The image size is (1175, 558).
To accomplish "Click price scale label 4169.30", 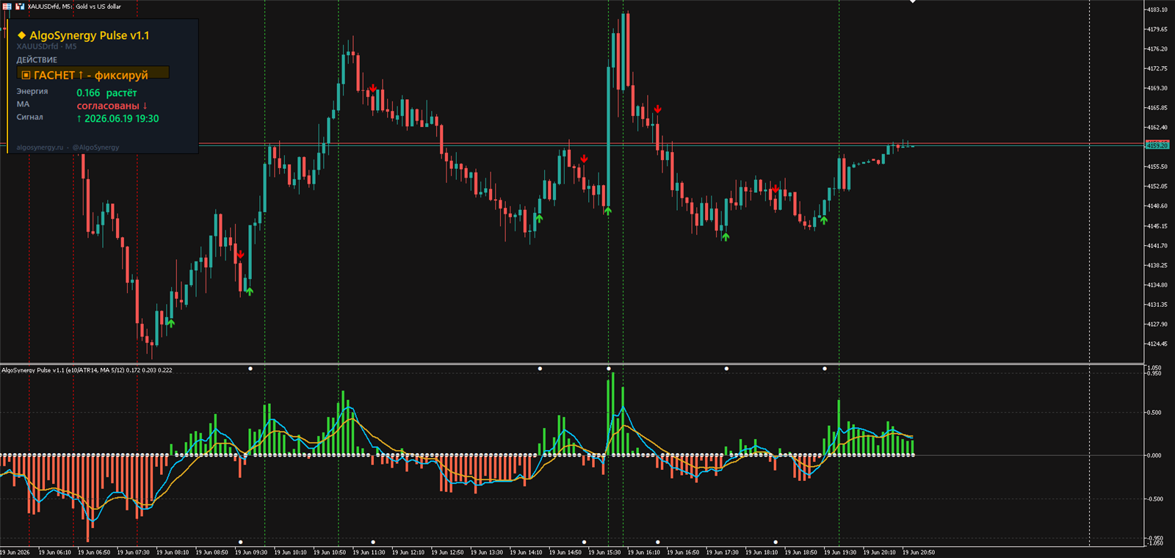I will point(1157,88).
